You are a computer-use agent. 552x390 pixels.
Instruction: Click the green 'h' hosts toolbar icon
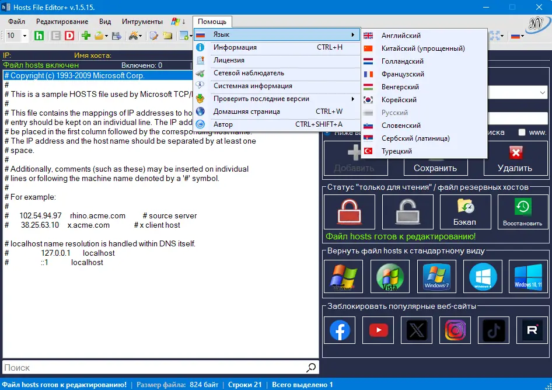point(39,36)
